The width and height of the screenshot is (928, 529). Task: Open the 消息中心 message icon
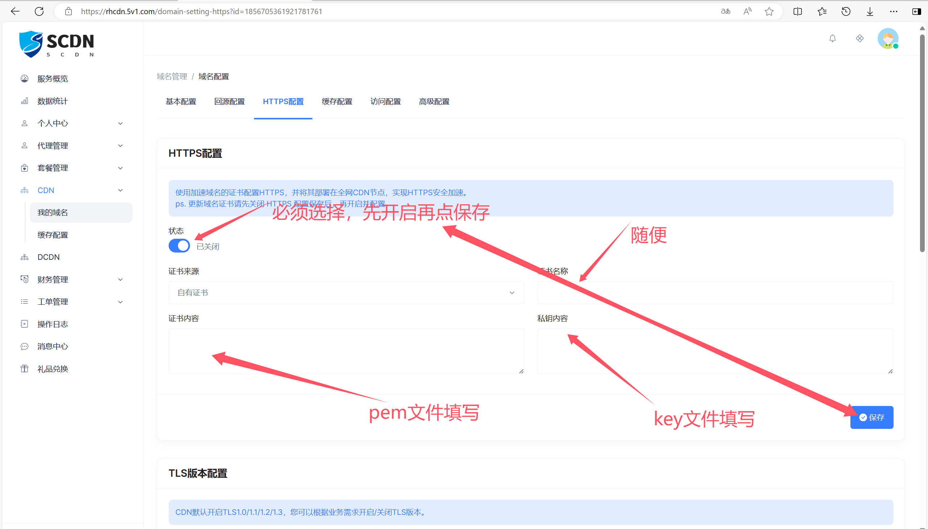[24, 346]
